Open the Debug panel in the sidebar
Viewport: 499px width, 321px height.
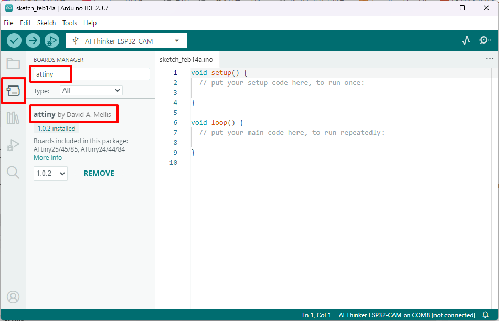click(13, 145)
